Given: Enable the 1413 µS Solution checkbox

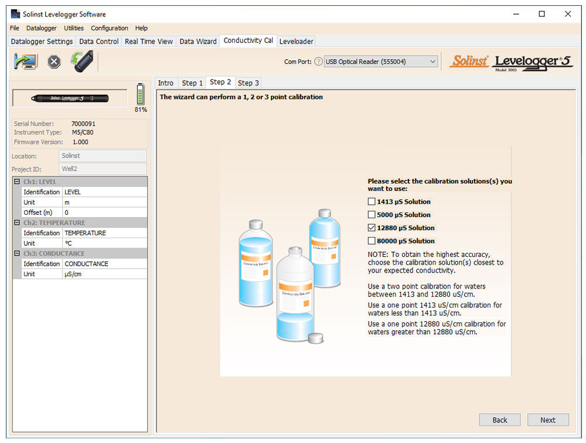Looking at the screenshot, I should [x=372, y=202].
